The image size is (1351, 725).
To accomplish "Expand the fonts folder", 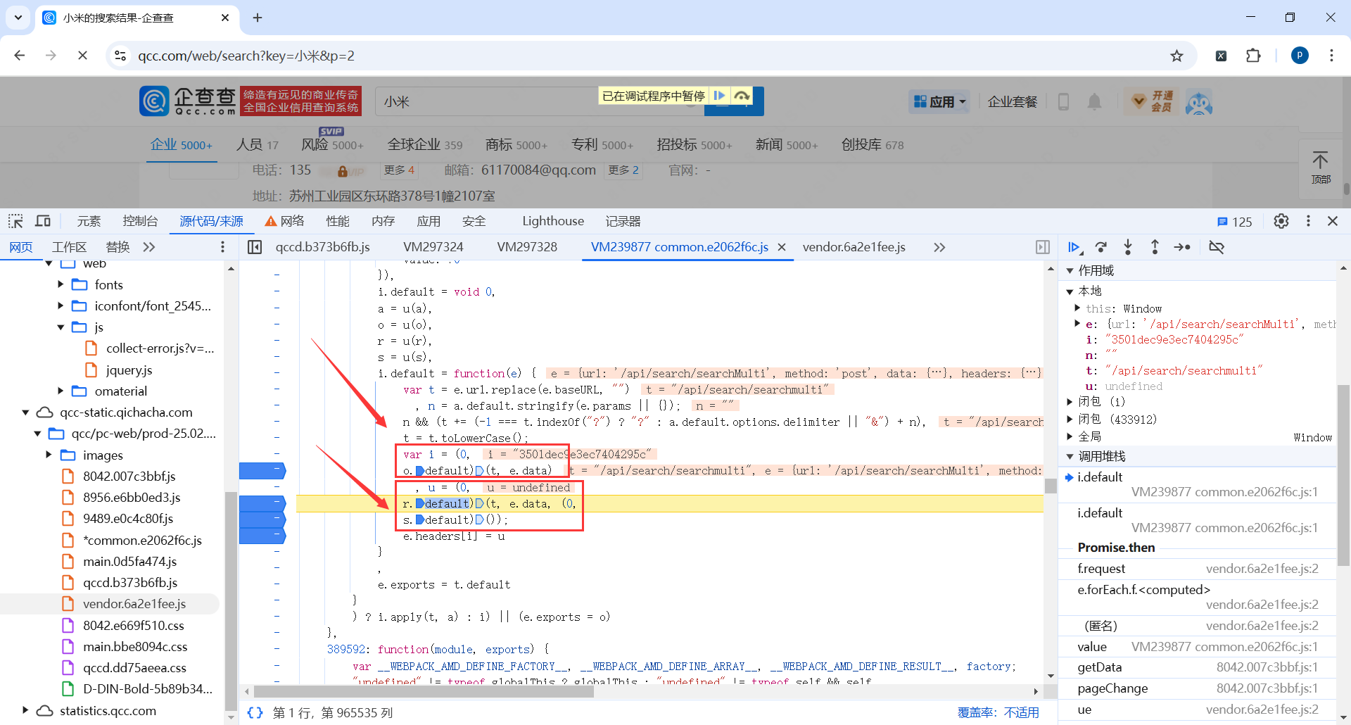I will [61, 284].
